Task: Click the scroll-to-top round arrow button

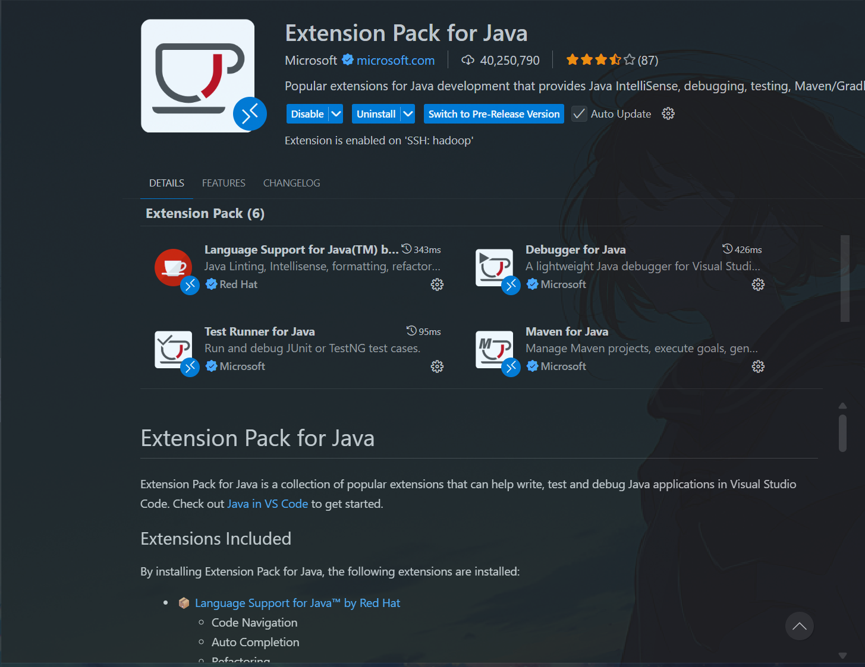Action: [x=800, y=626]
